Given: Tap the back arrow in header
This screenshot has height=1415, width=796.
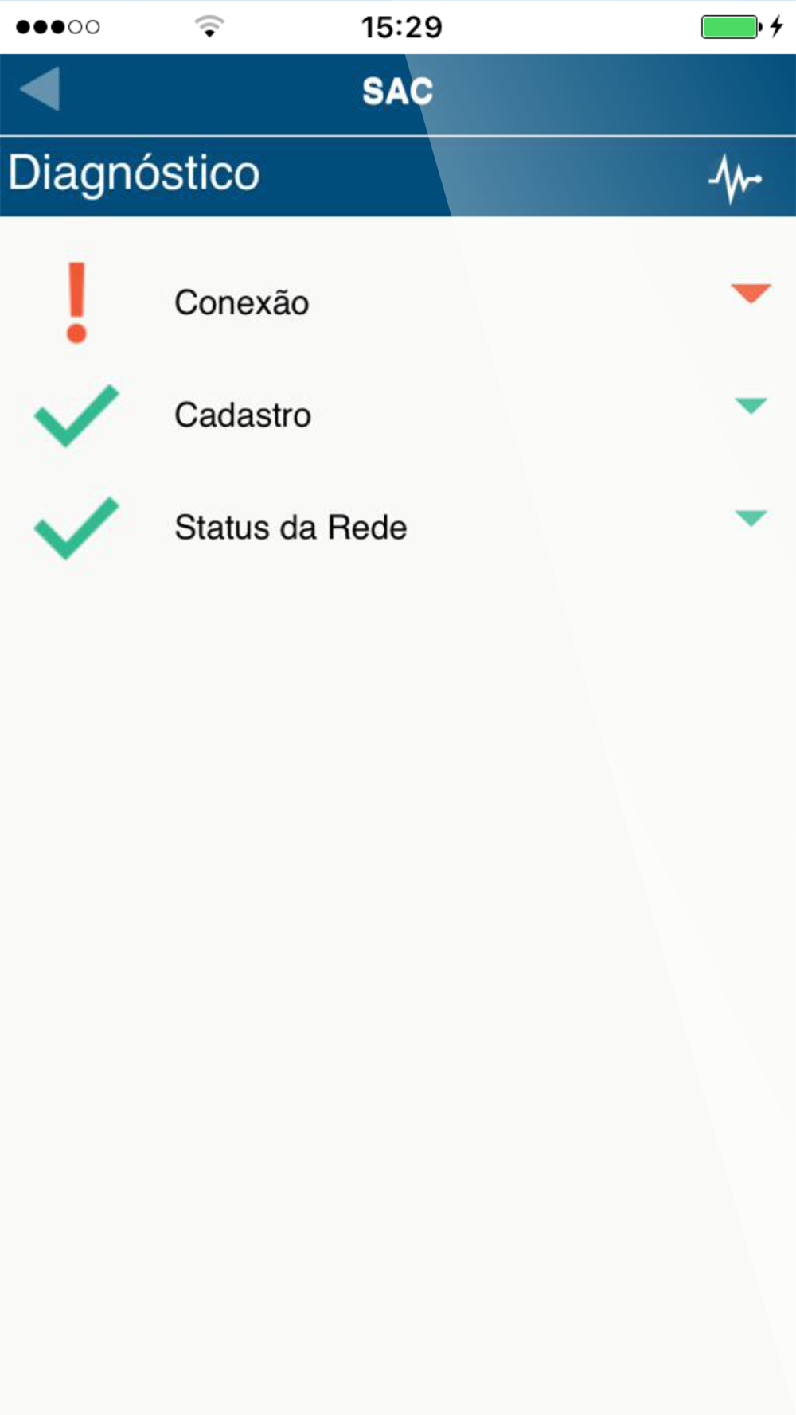Looking at the screenshot, I should pos(40,88).
